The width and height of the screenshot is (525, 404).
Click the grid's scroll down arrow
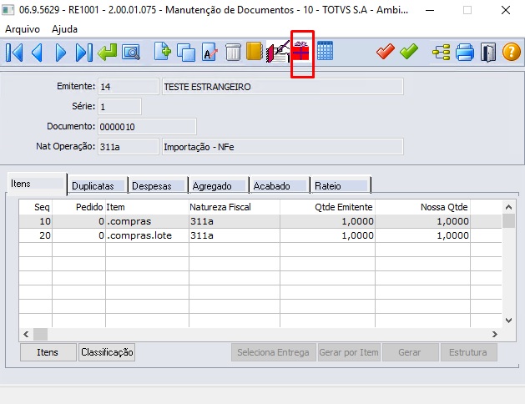pyautogui.click(x=508, y=321)
